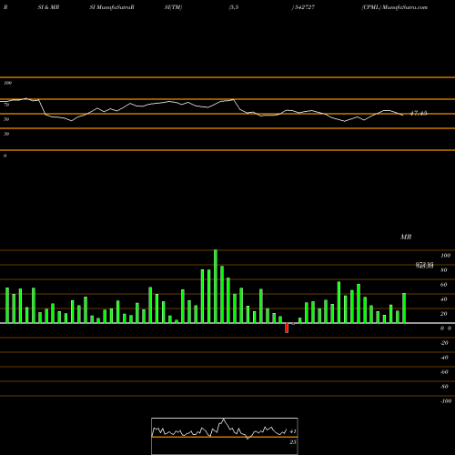
Task: Click the (5,5 parameter text in header
Action: (x=234, y=7)
